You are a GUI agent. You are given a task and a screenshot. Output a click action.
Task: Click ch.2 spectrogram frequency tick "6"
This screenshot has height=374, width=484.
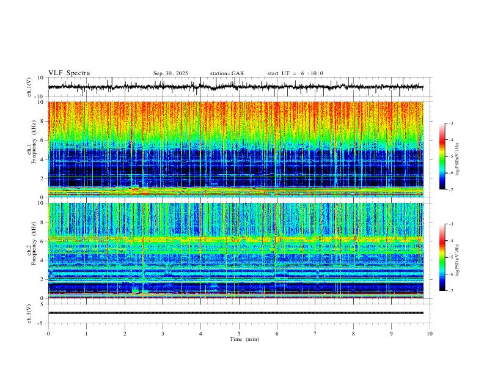[43, 241]
